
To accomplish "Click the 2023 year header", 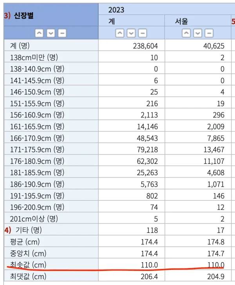I will click(x=116, y=10).
